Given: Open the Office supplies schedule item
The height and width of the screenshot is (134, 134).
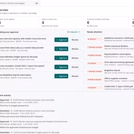Looking at the screenshot, I should point(110,79).
